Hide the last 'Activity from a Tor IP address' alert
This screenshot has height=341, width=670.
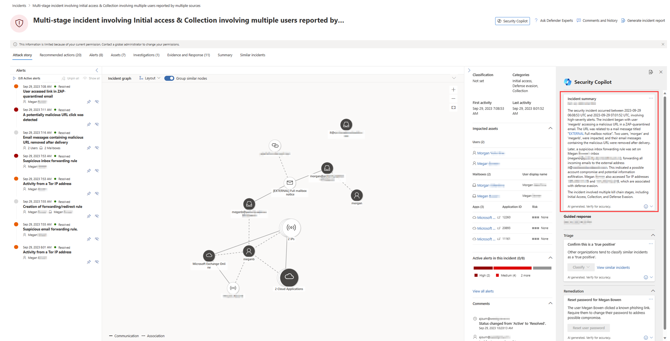click(97, 262)
